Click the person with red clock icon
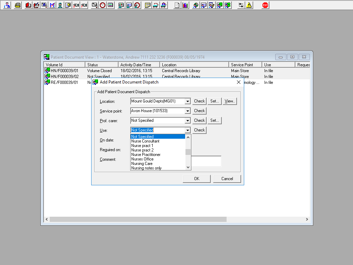Viewport: 353px width, 265px height. [137, 5]
